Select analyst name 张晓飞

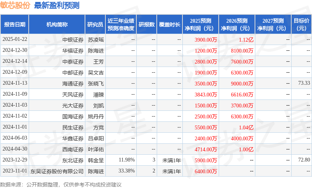[x=96, y=84]
